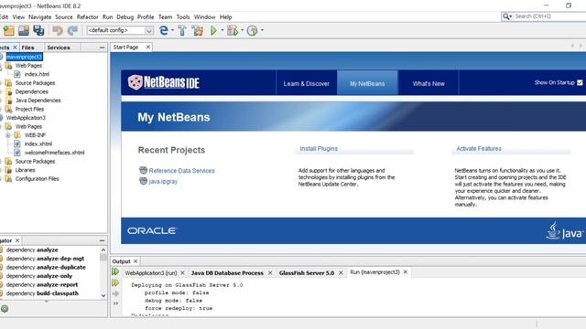The image size is (586, 329).
Task: Close the Run (mavenproject3) output tab
Action: (x=405, y=272)
